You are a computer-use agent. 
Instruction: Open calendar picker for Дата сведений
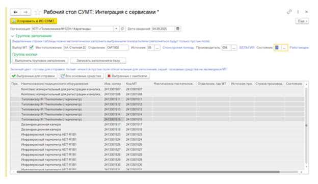tap(178, 29)
